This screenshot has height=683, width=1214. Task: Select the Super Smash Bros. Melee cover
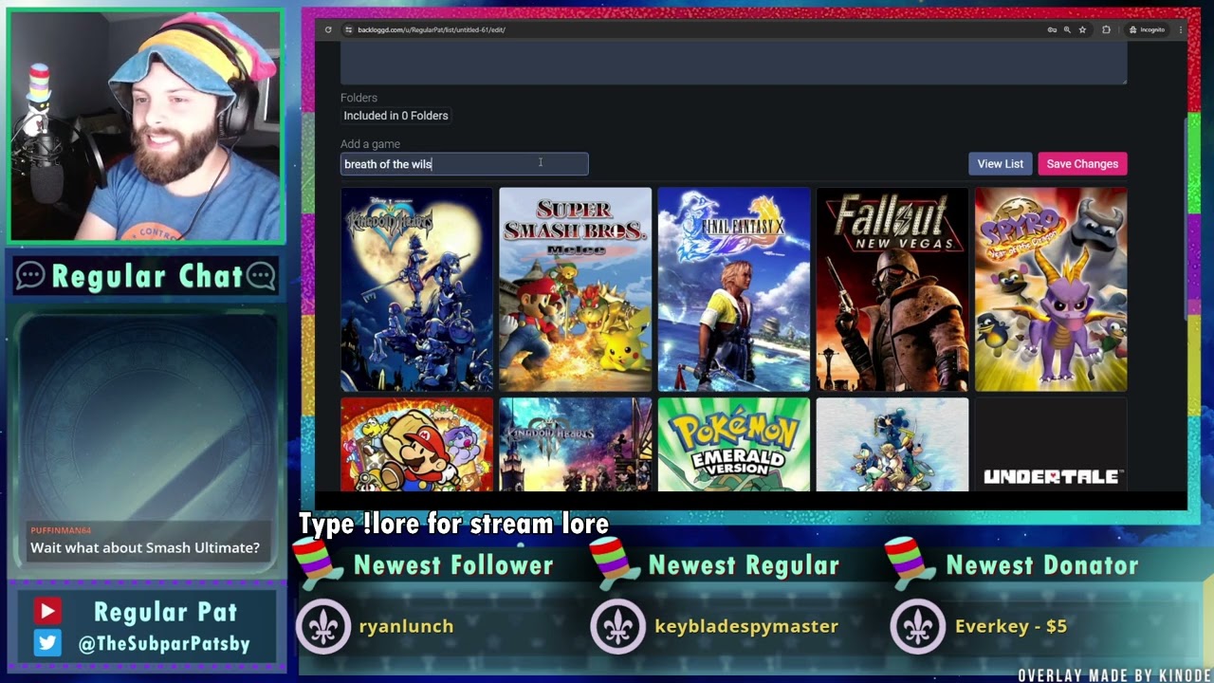575,289
